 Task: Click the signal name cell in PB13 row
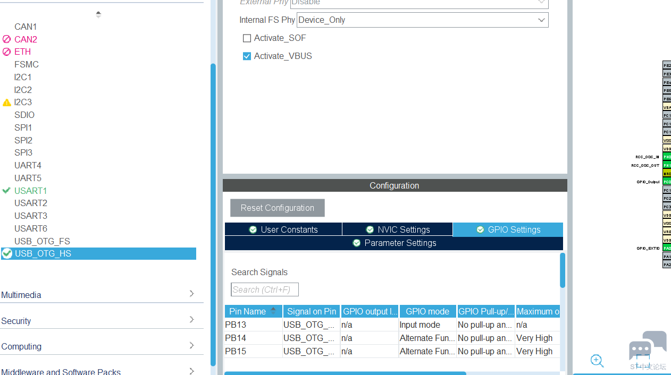coord(312,325)
